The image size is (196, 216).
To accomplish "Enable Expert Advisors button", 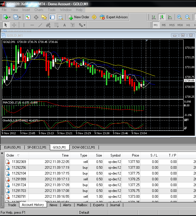I will pos(114,17).
